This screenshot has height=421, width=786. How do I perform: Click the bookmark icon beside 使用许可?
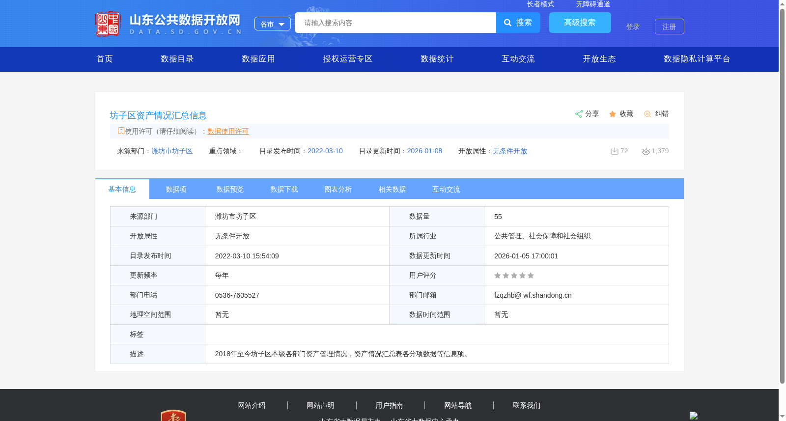tap(121, 131)
